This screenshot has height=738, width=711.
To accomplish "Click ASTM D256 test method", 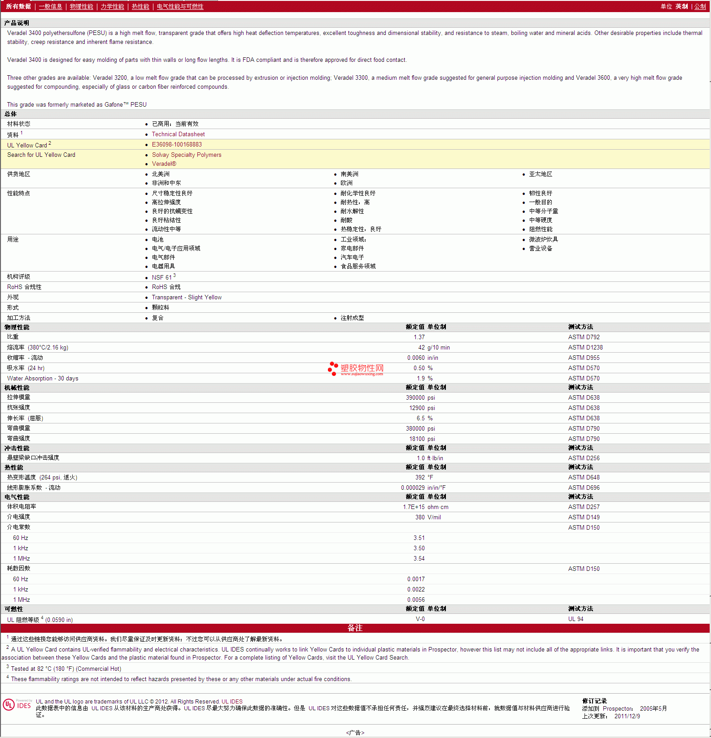I will coord(584,458).
